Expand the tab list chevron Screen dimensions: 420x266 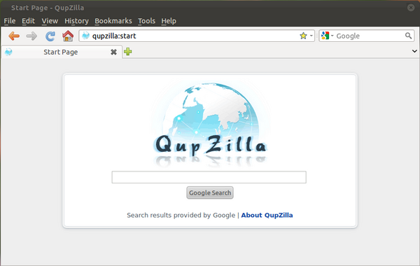click(x=414, y=51)
